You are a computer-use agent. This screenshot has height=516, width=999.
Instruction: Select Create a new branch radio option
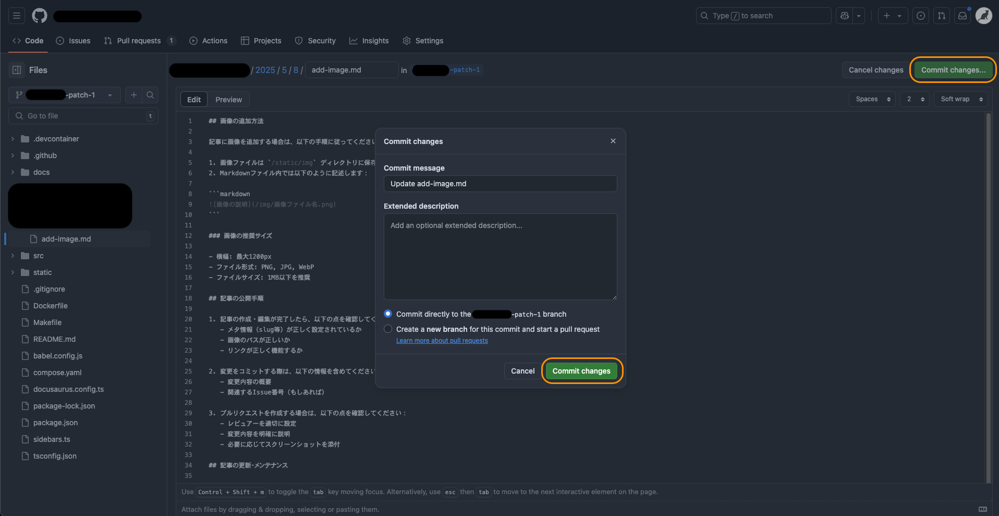coord(388,329)
